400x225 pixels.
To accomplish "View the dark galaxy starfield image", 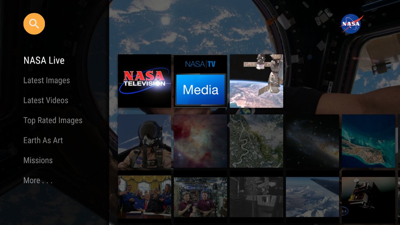I will (x=312, y=141).
